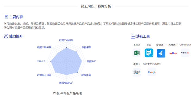Click radar label 数据产品结构
This screenshot has width=195, height=100.
click(x=66, y=40)
